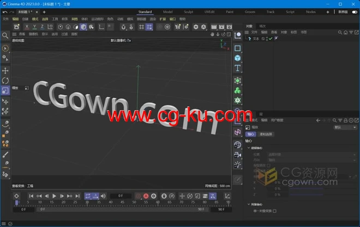
Task: Click the 轴心 tab button in attributes
Action: (x=251, y=134)
